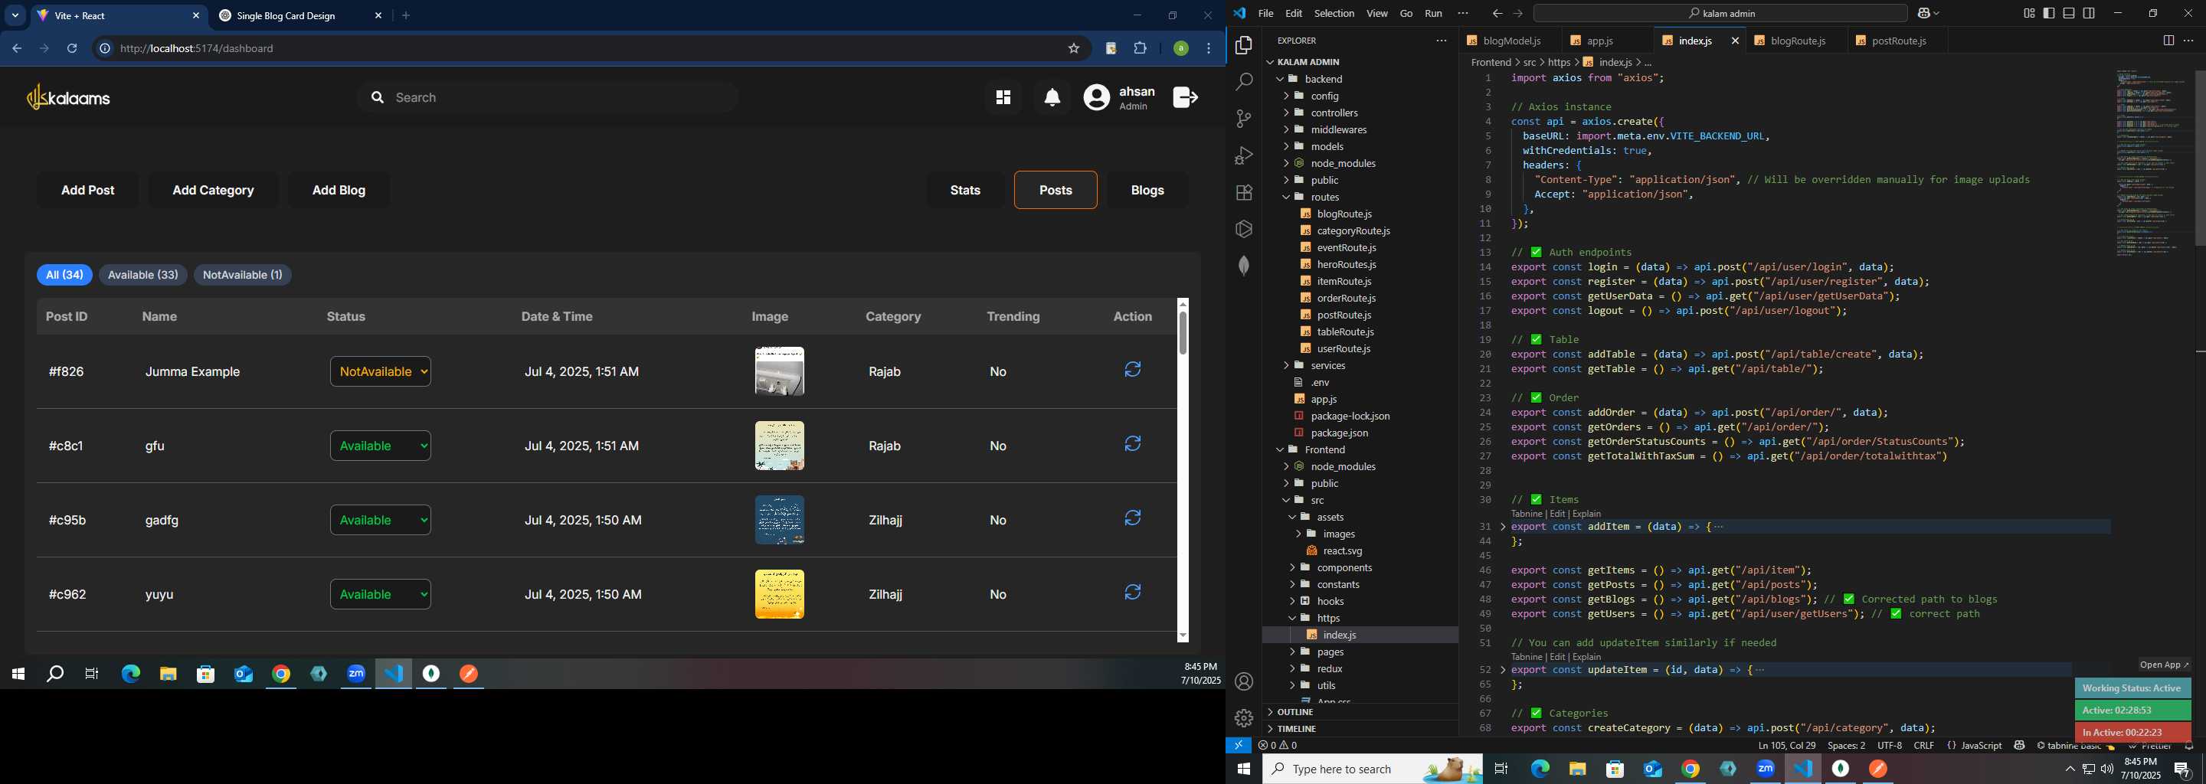Click split editor right icon in VS Code

pos(2168,41)
